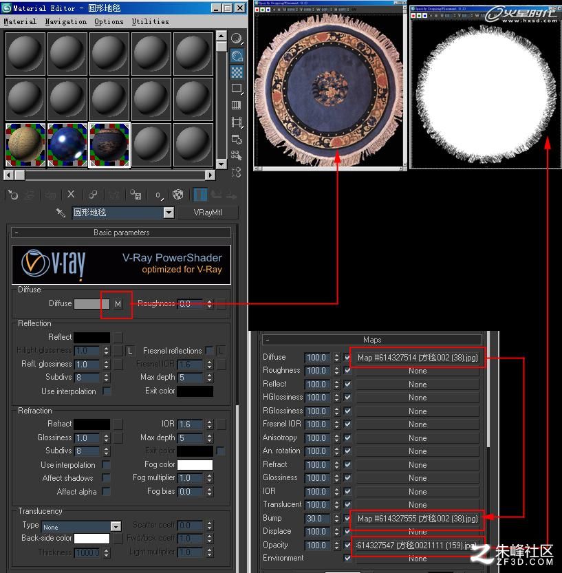The height and width of the screenshot is (573, 562).
Task: Toggle the checkered Background icon
Action: click(237, 72)
